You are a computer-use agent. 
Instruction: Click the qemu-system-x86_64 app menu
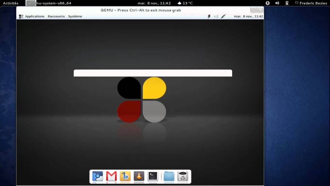click(x=48, y=3)
